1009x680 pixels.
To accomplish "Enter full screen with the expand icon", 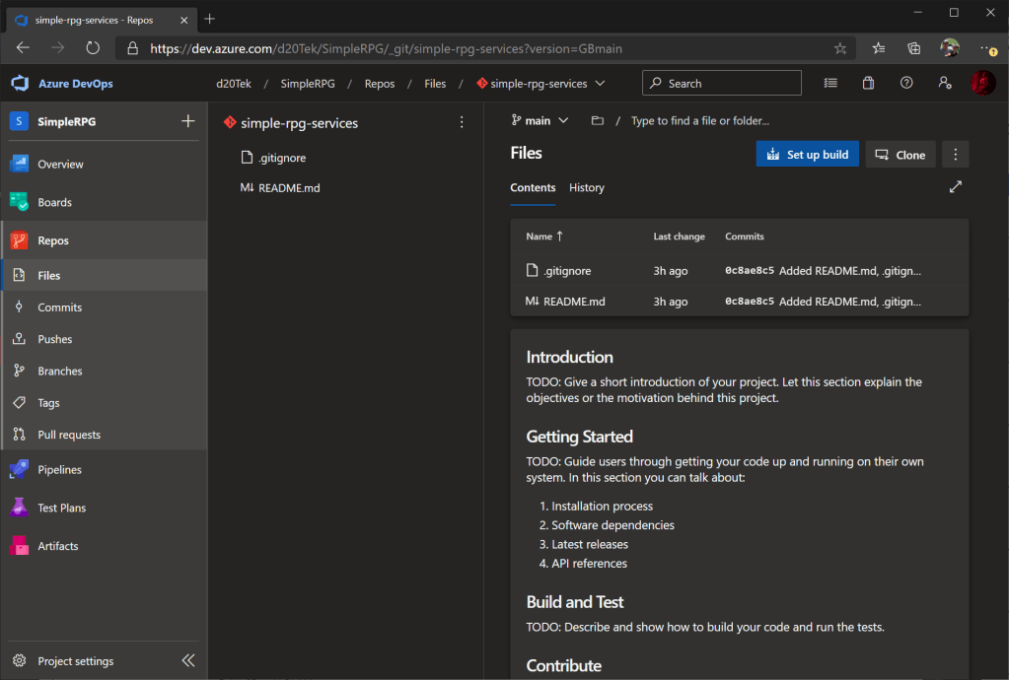I will click(955, 187).
